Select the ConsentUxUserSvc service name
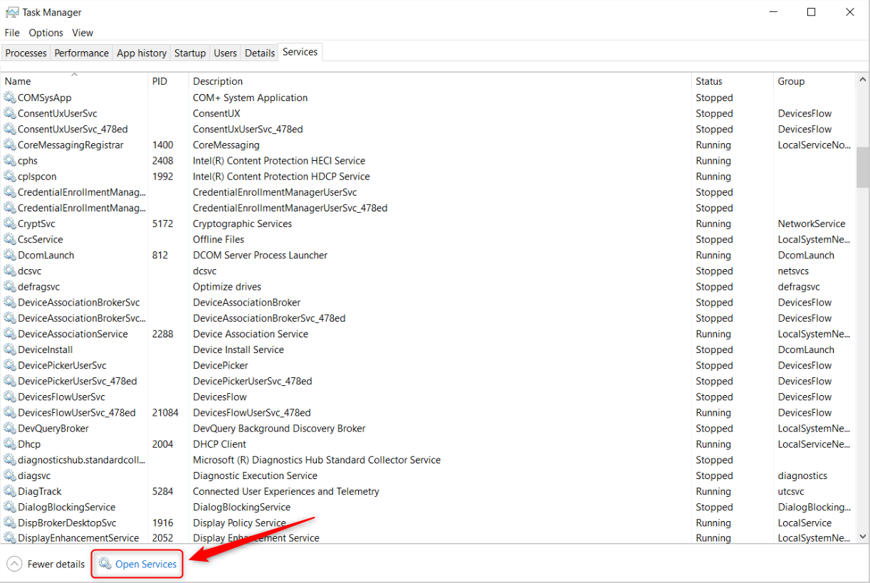Viewport: 870px width, 583px height. click(x=58, y=113)
